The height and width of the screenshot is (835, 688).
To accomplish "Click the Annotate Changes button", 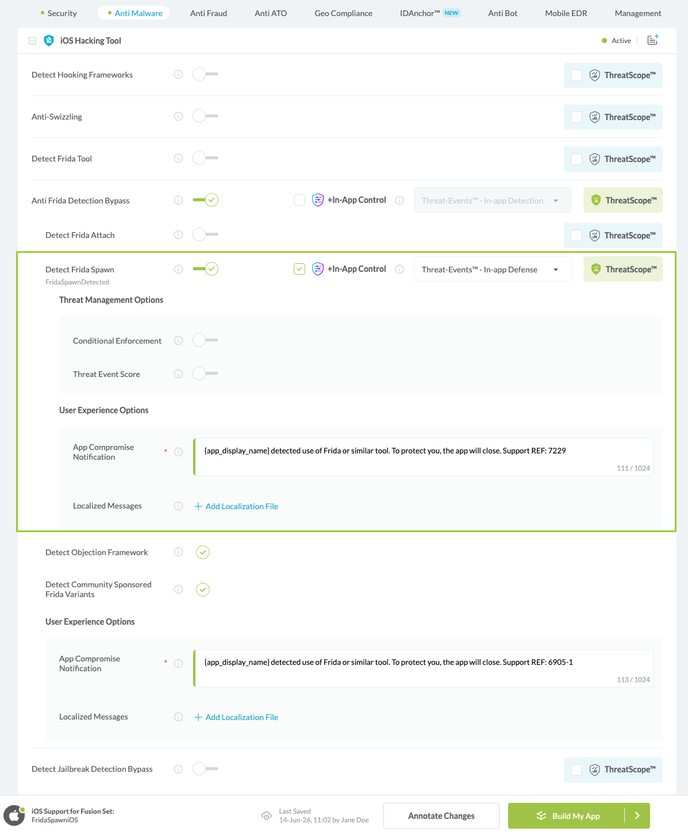I will 441,815.
